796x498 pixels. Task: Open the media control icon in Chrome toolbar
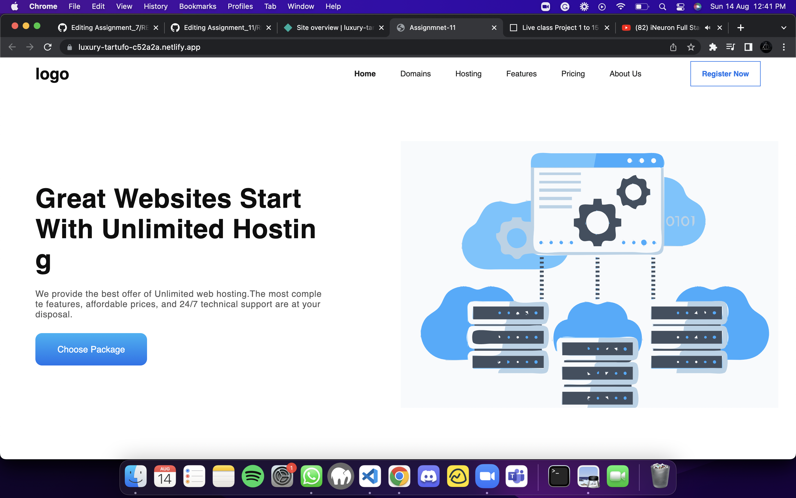coord(730,47)
